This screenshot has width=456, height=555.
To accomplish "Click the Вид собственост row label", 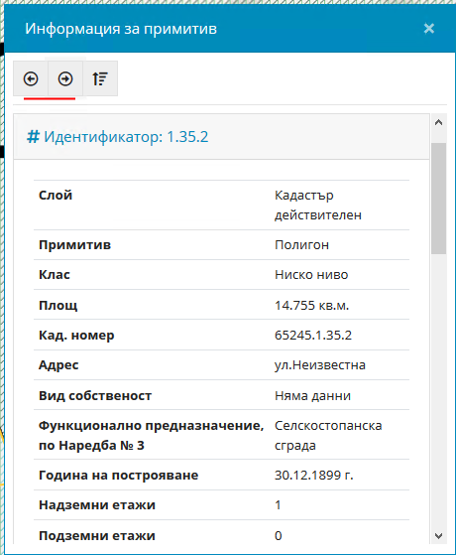I will 95,395.
